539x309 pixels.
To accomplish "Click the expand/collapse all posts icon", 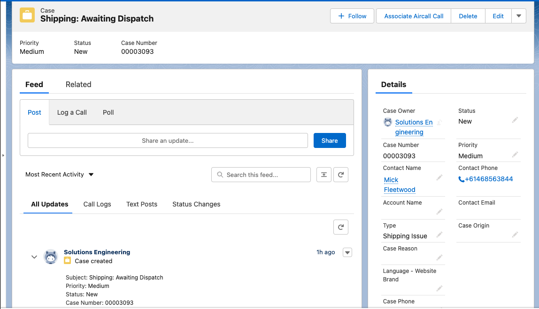I will point(324,175).
